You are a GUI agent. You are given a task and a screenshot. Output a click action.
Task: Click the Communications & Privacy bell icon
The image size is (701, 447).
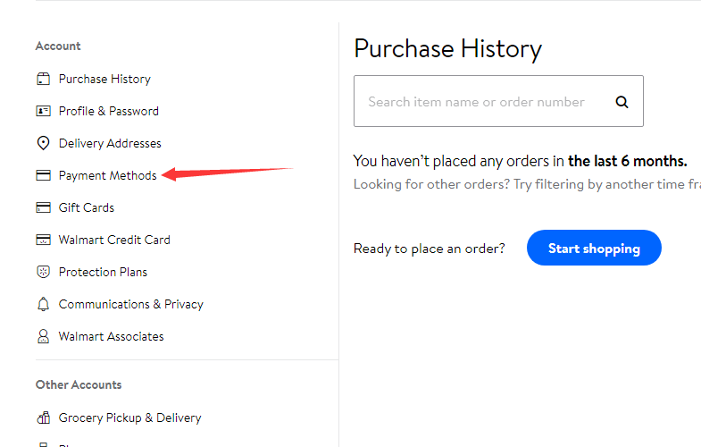coord(43,304)
